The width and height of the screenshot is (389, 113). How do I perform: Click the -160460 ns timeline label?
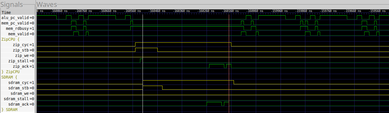(155, 11)
